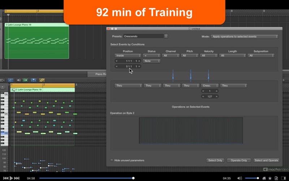This screenshot has height=181, width=289.
Task: Toggle the blue Collapse Mode button in Piano Roll
Action: pos(10,80)
